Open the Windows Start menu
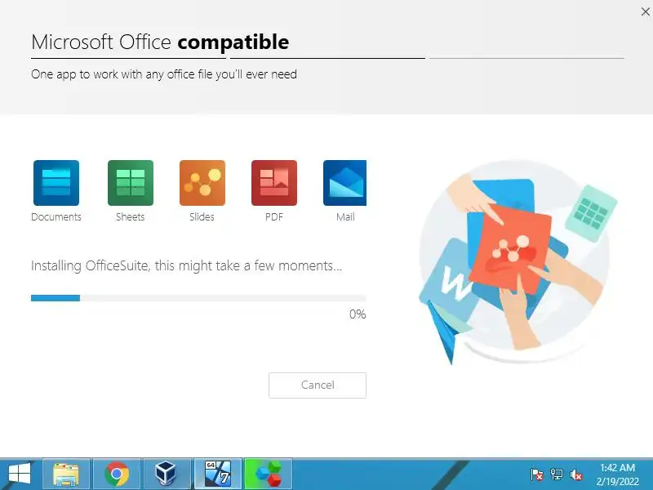Viewport: 653px width, 490px height. [20, 474]
